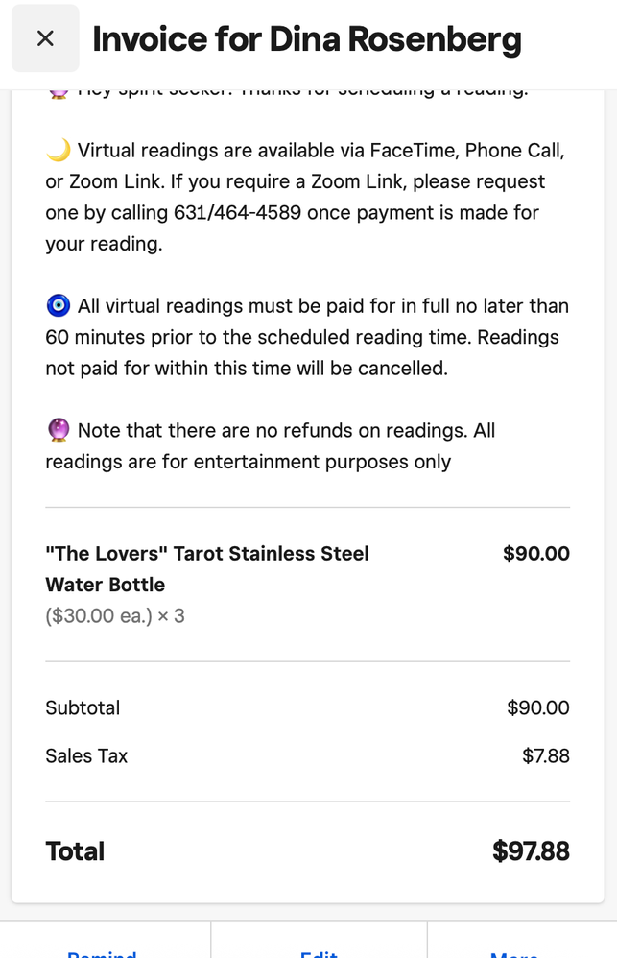617x958 pixels.
Task: Open the More options menu
Action: 514,950
